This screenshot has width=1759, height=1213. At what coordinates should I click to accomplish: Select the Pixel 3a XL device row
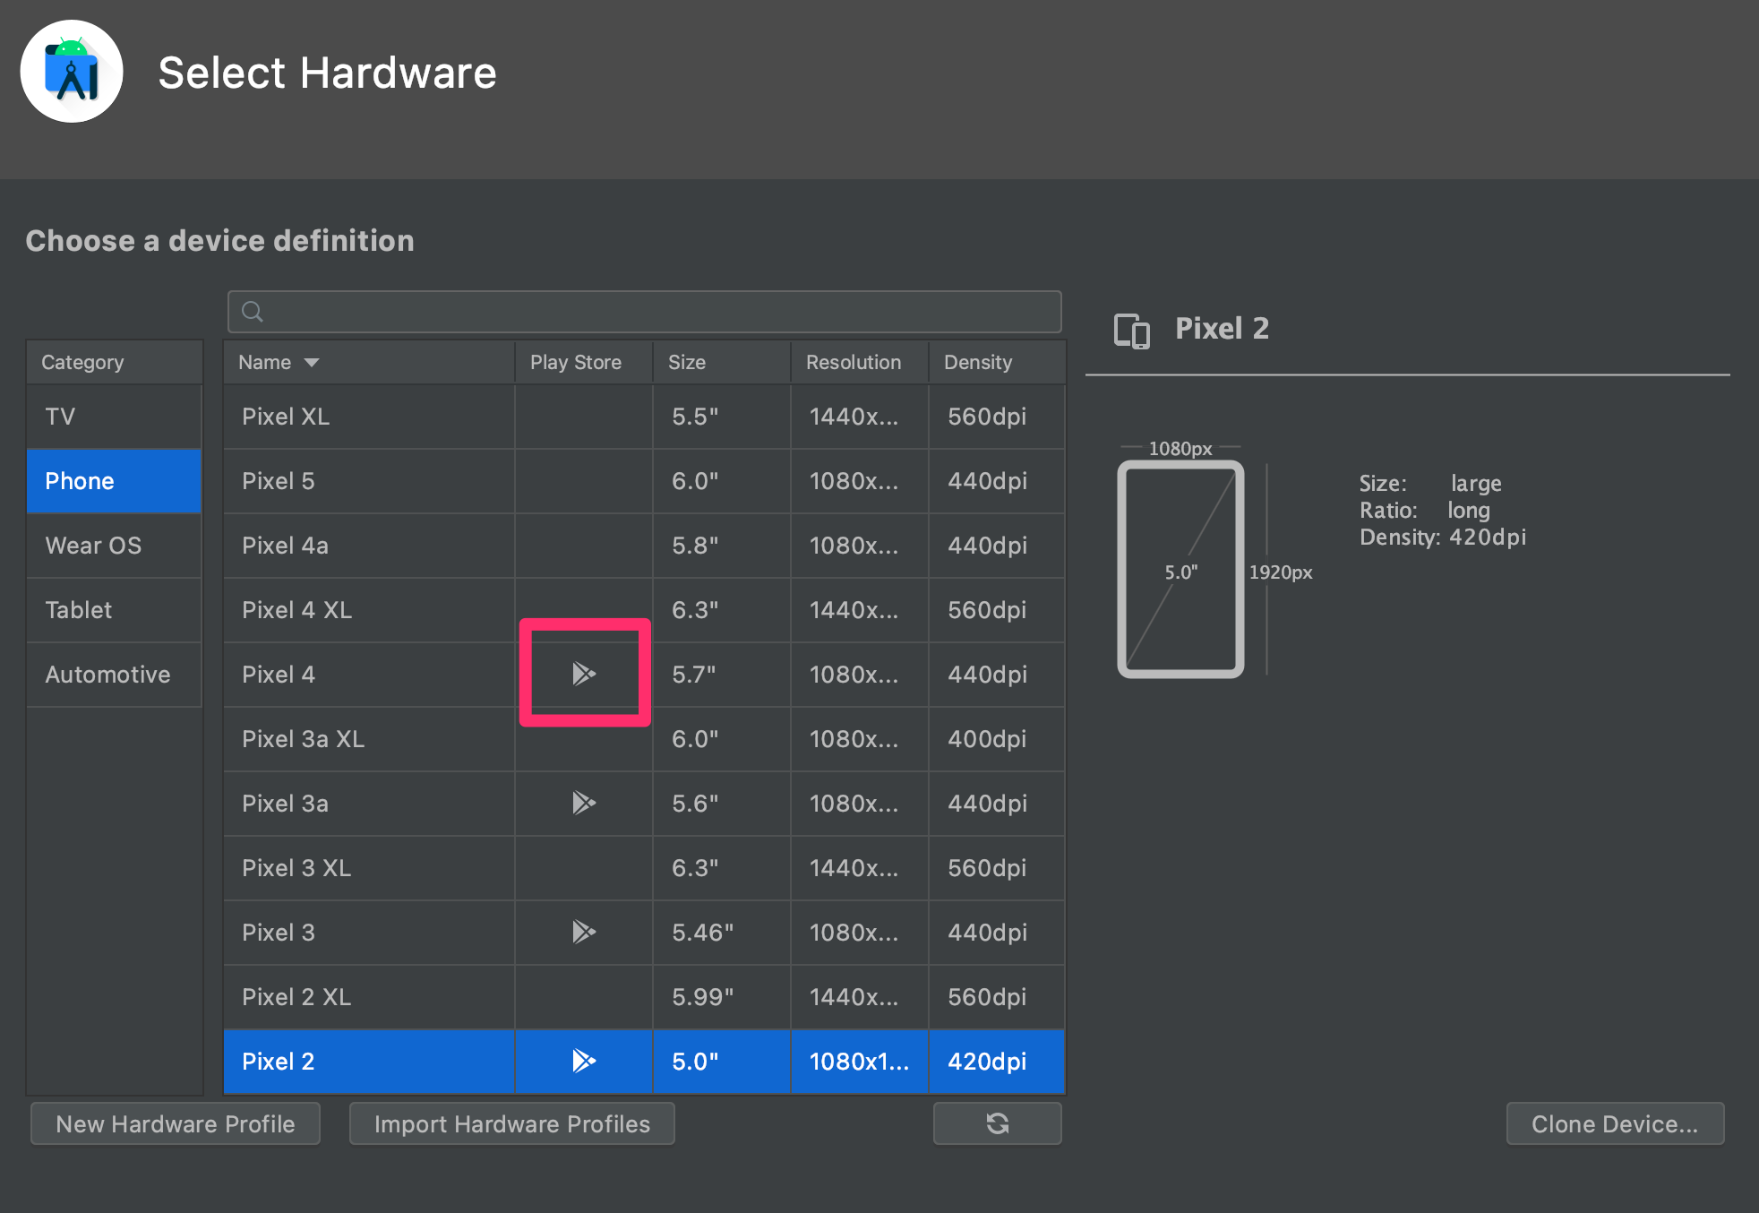click(x=644, y=739)
